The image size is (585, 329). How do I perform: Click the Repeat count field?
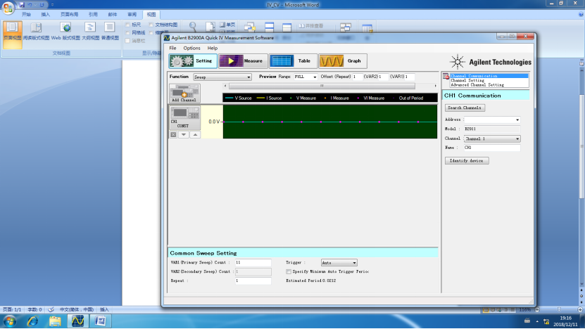click(x=253, y=280)
